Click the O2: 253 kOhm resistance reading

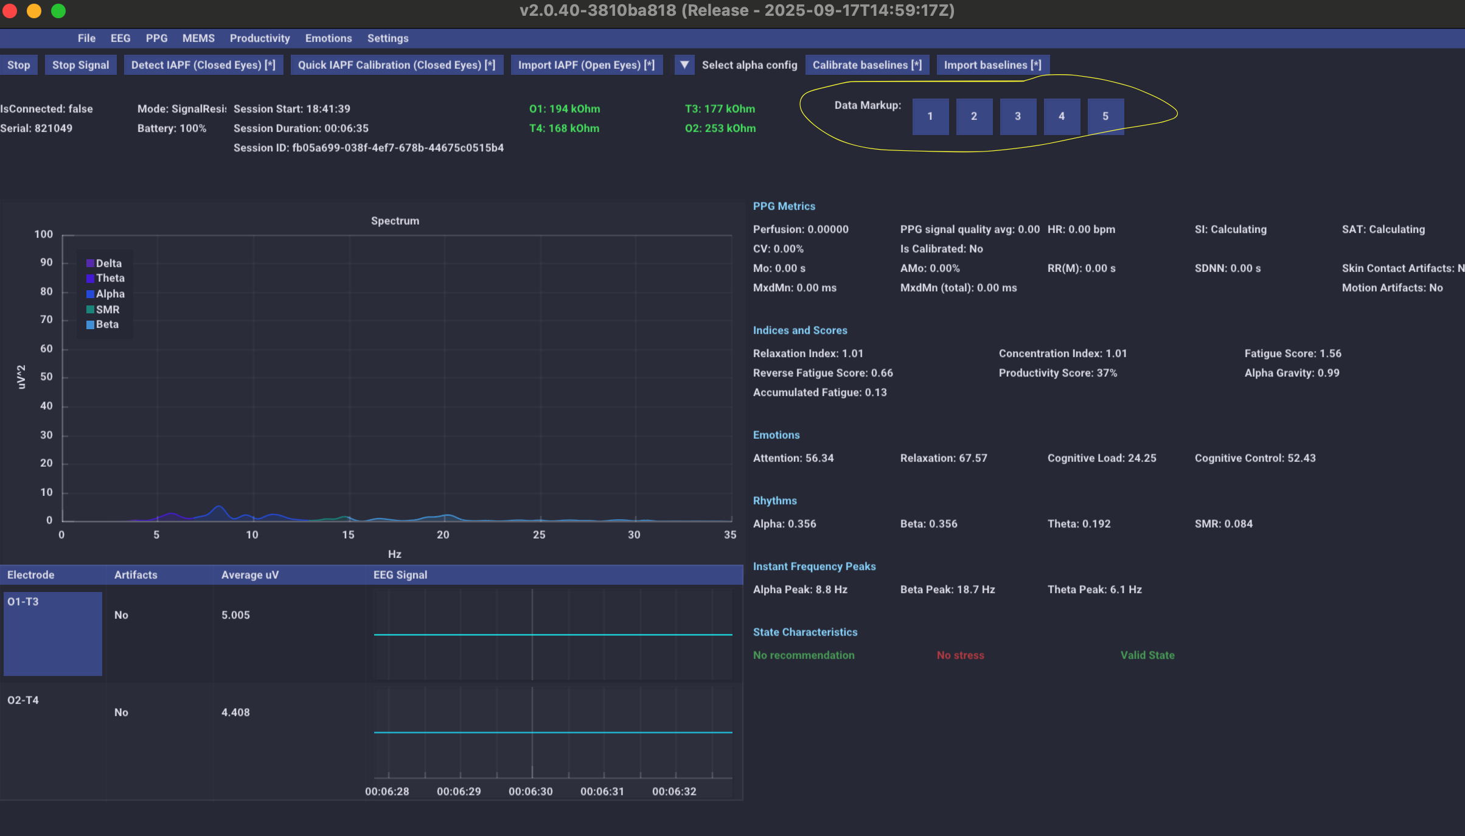[x=720, y=128]
